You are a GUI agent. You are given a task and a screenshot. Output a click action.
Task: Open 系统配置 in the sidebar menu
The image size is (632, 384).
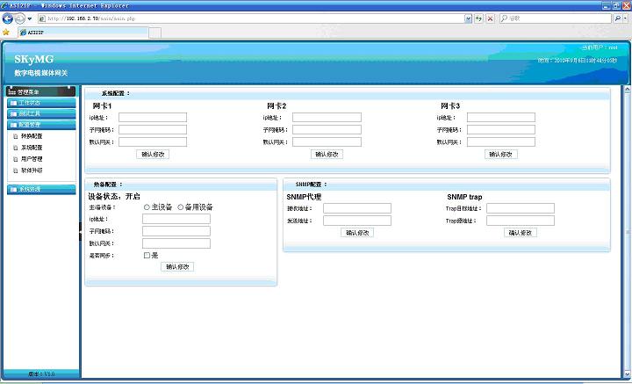click(x=32, y=148)
